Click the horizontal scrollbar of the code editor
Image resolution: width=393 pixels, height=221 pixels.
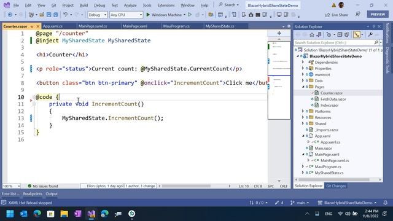click(x=186, y=186)
